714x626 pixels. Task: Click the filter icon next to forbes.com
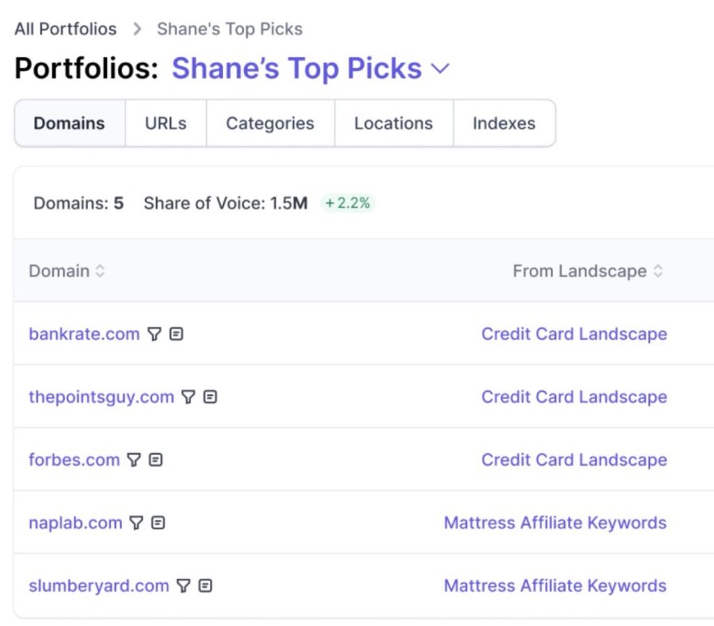coord(133,460)
